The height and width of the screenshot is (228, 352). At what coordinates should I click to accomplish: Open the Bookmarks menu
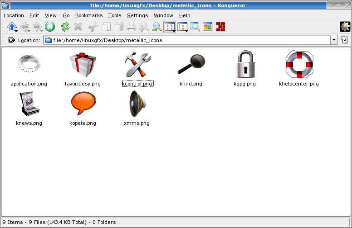point(89,15)
